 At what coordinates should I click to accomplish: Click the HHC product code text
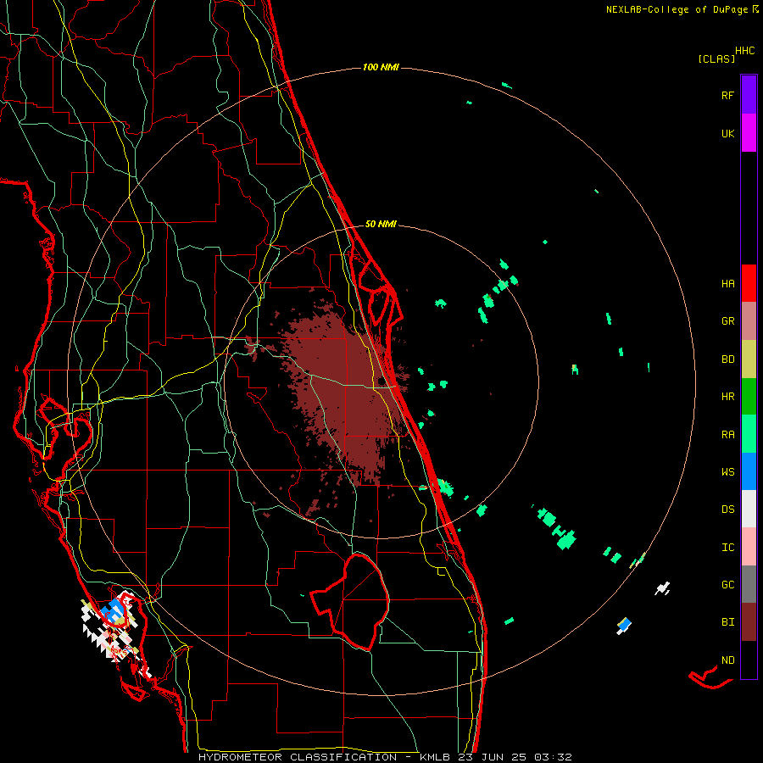(744, 51)
